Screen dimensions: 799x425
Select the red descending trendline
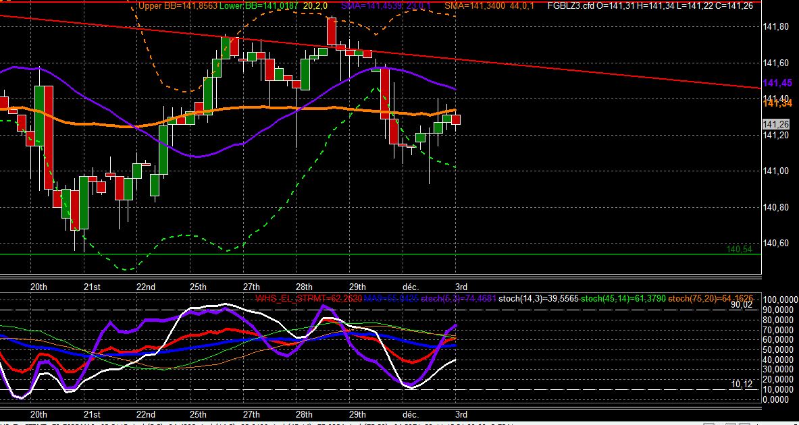pyautogui.click(x=381, y=51)
